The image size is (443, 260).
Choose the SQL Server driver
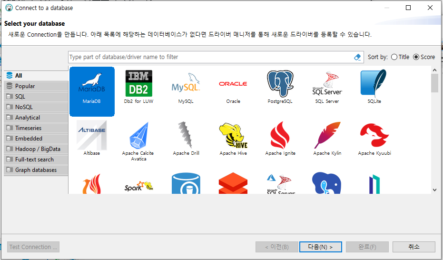tap(327, 88)
